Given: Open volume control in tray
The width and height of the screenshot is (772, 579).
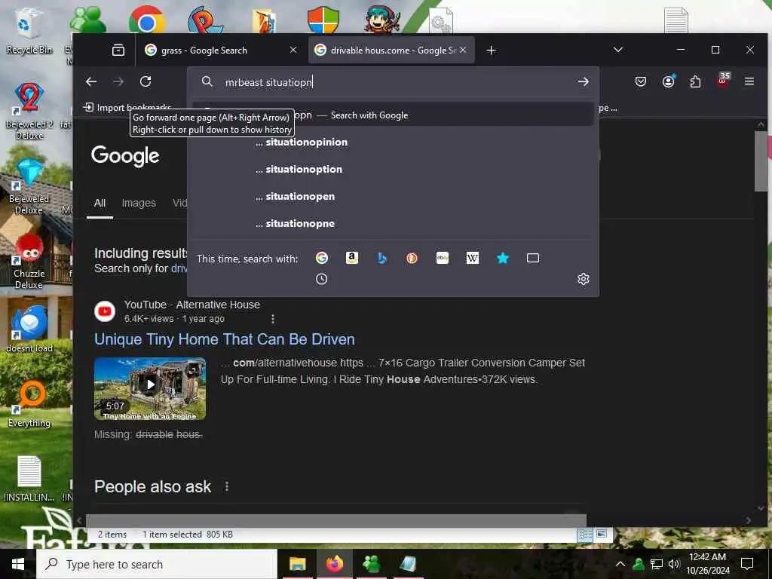Looking at the screenshot, I should tap(673, 564).
